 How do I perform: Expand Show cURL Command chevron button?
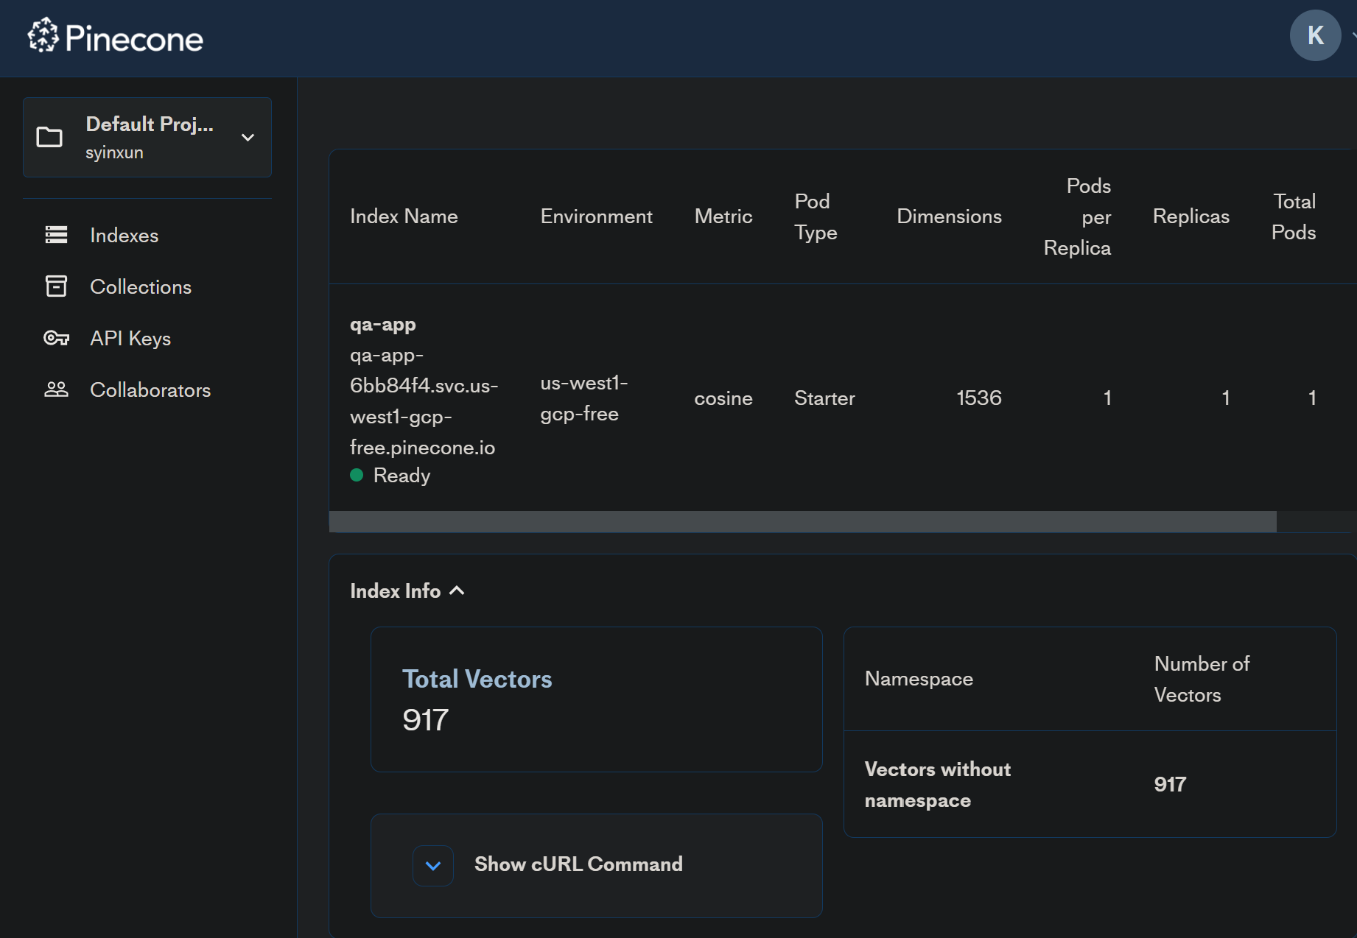(x=433, y=866)
